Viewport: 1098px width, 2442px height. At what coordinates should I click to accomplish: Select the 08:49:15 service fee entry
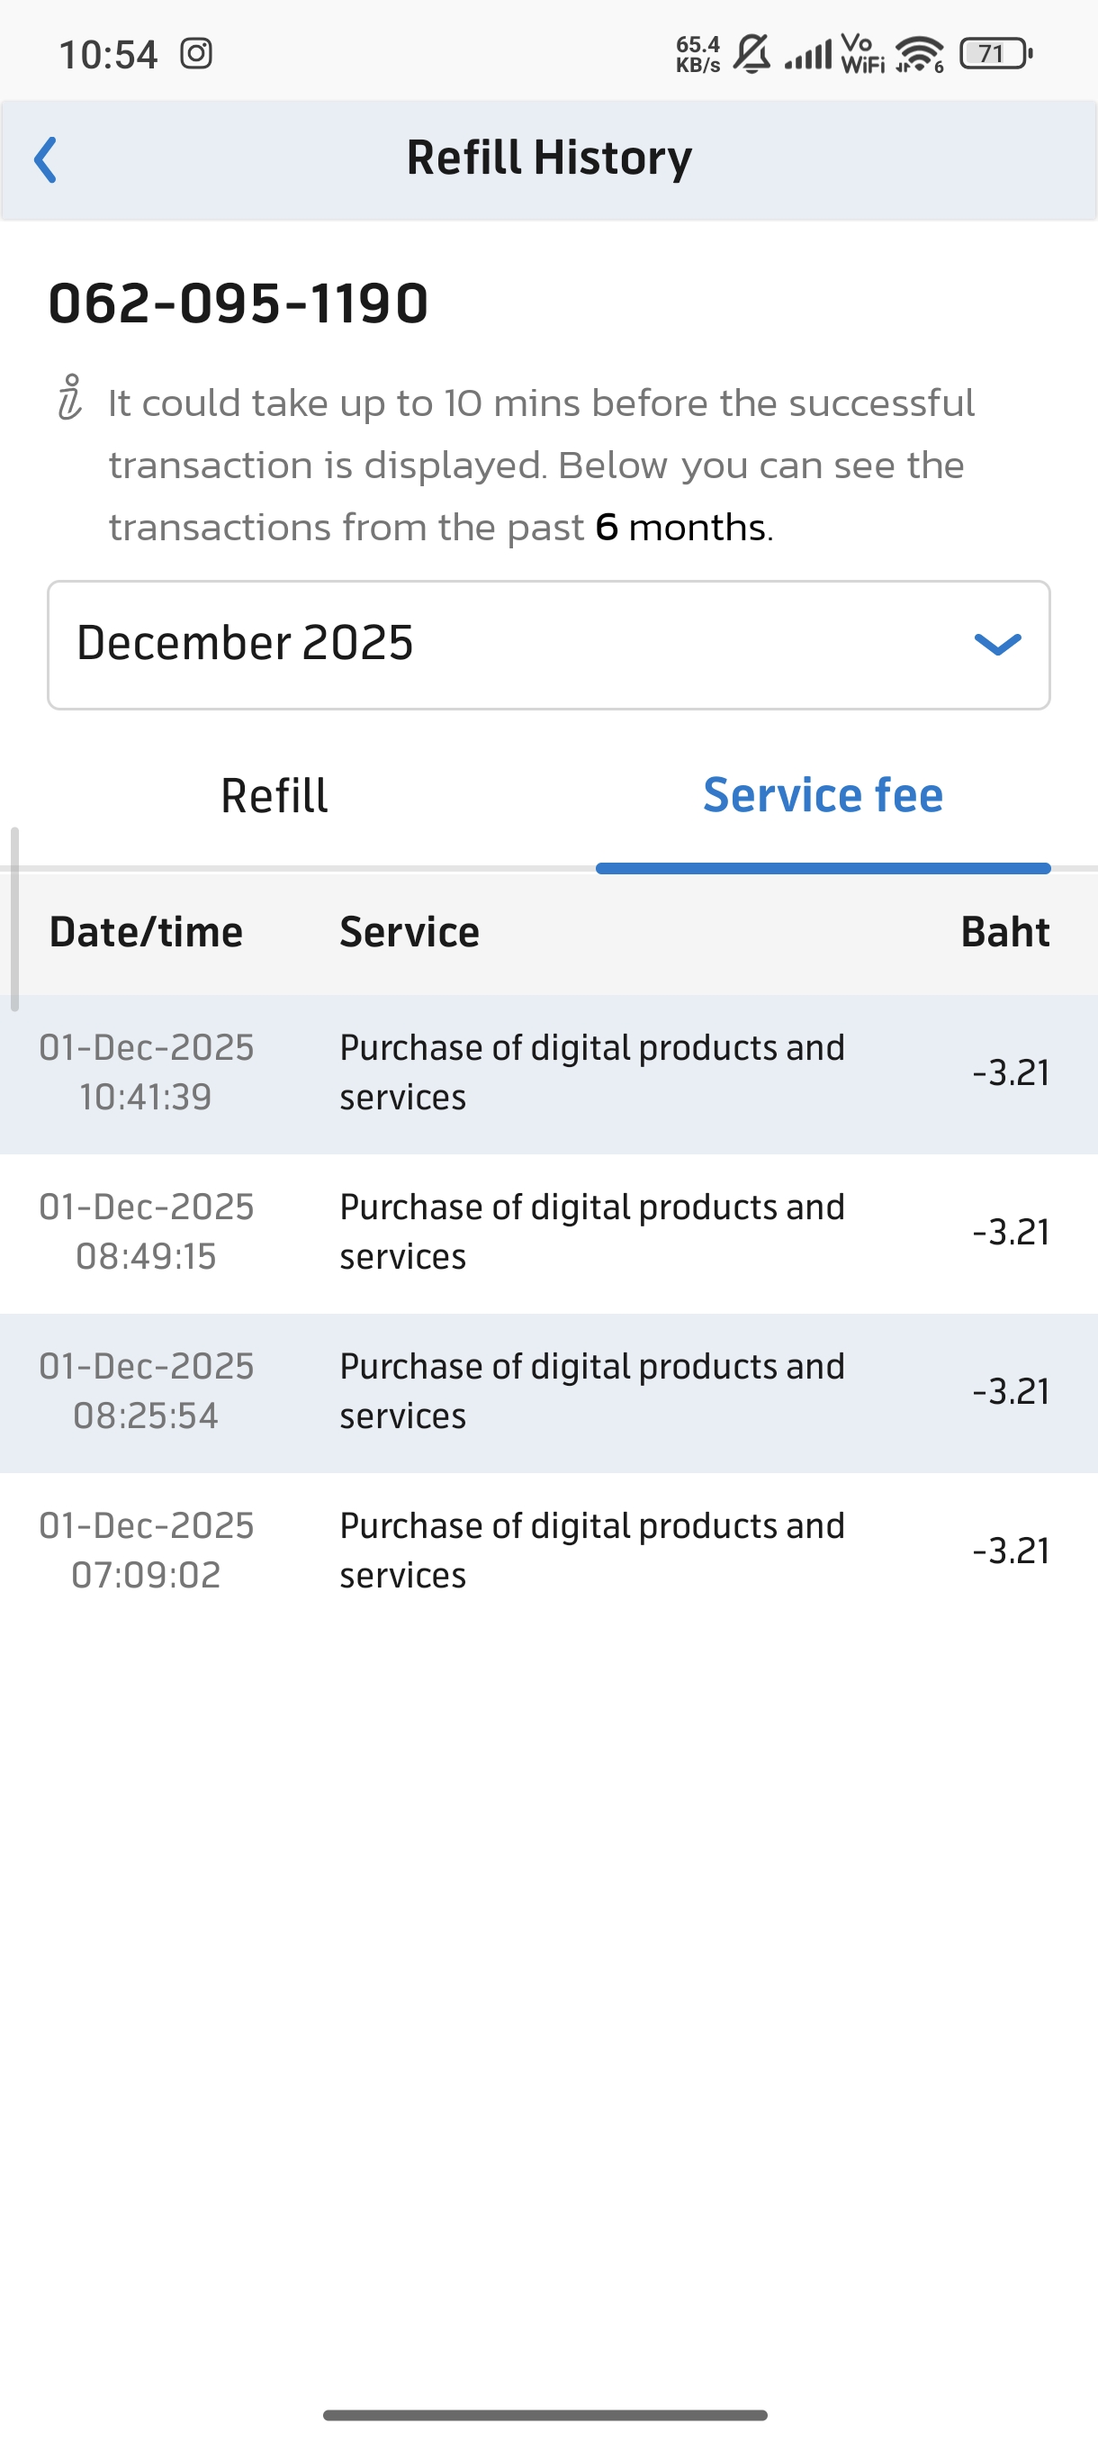(548, 1233)
